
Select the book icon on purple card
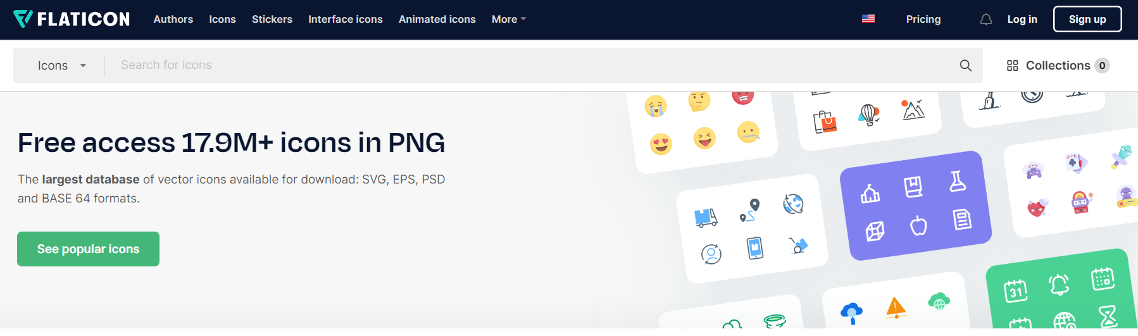point(913,187)
